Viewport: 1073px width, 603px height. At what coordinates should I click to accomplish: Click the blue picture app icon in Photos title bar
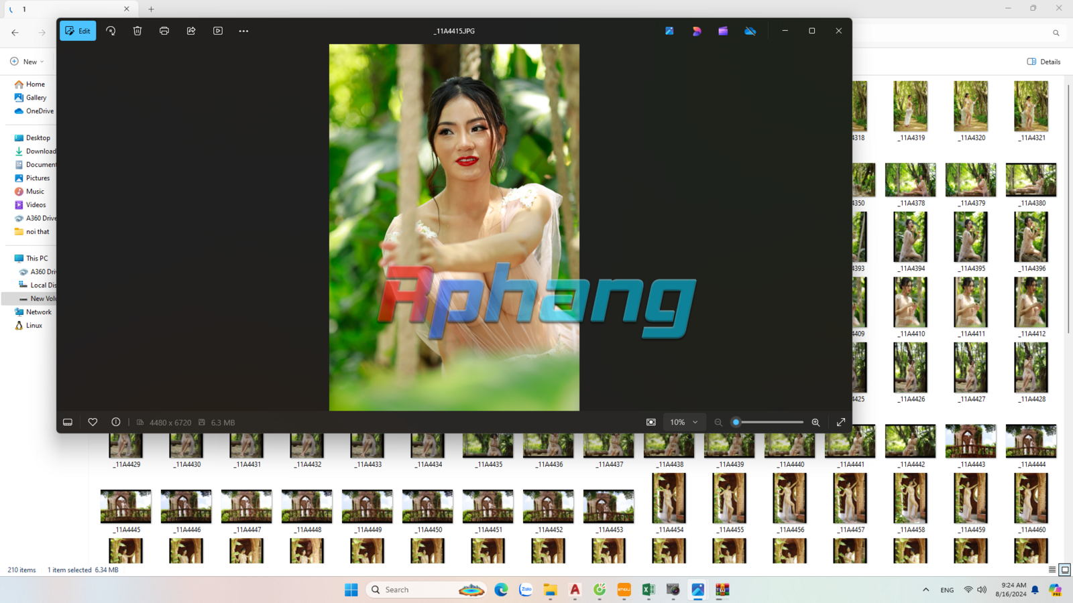pos(669,31)
